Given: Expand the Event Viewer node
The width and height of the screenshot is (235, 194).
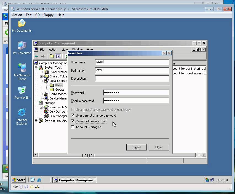Looking at the screenshot, I should (41, 72).
